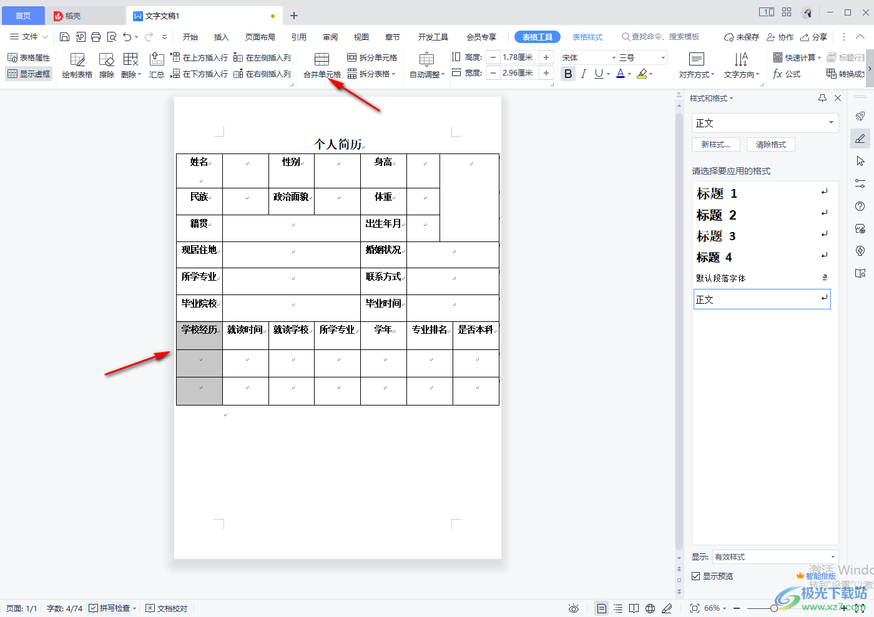Open Print Preview icon
874x617 pixels.
pyautogui.click(x=112, y=37)
